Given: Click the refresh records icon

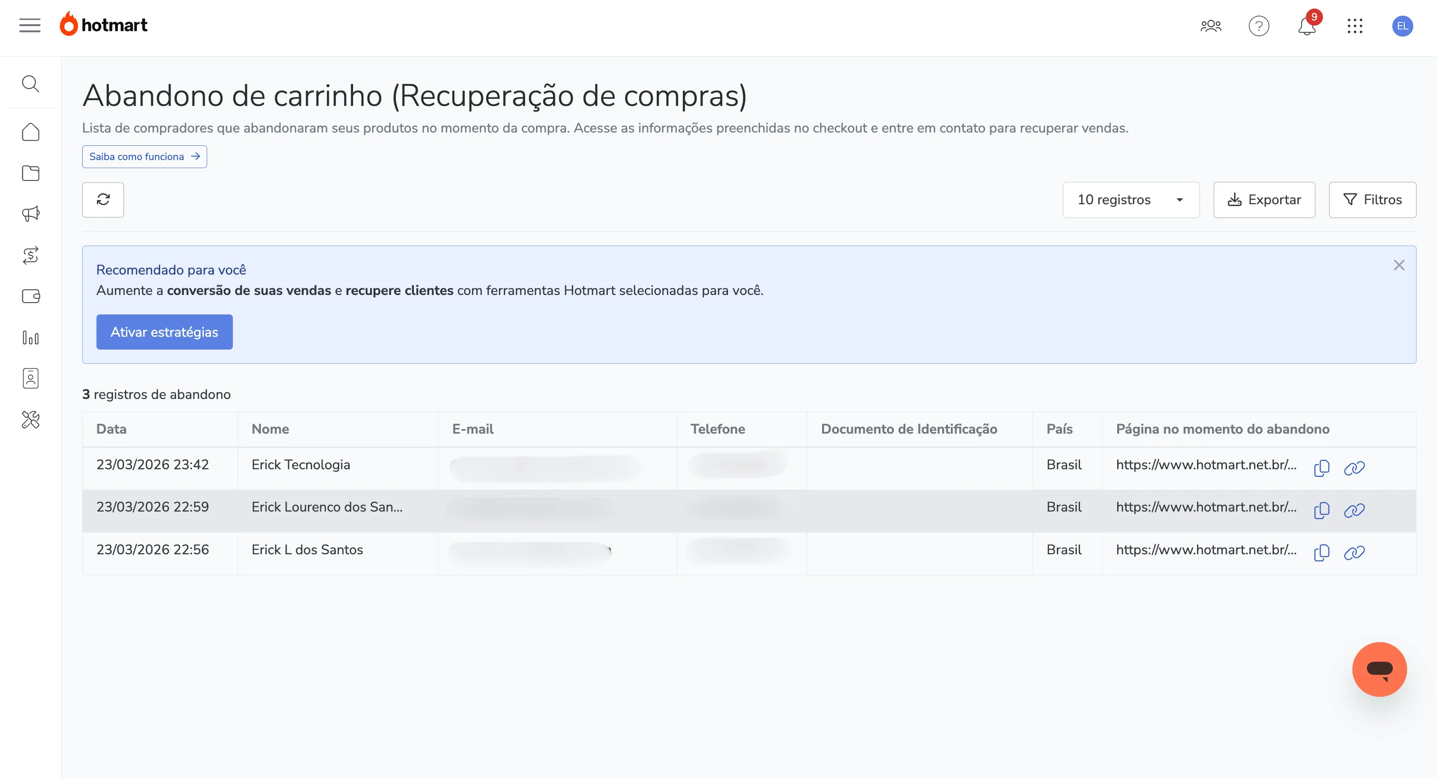Looking at the screenshot, I should click(103, 199).
